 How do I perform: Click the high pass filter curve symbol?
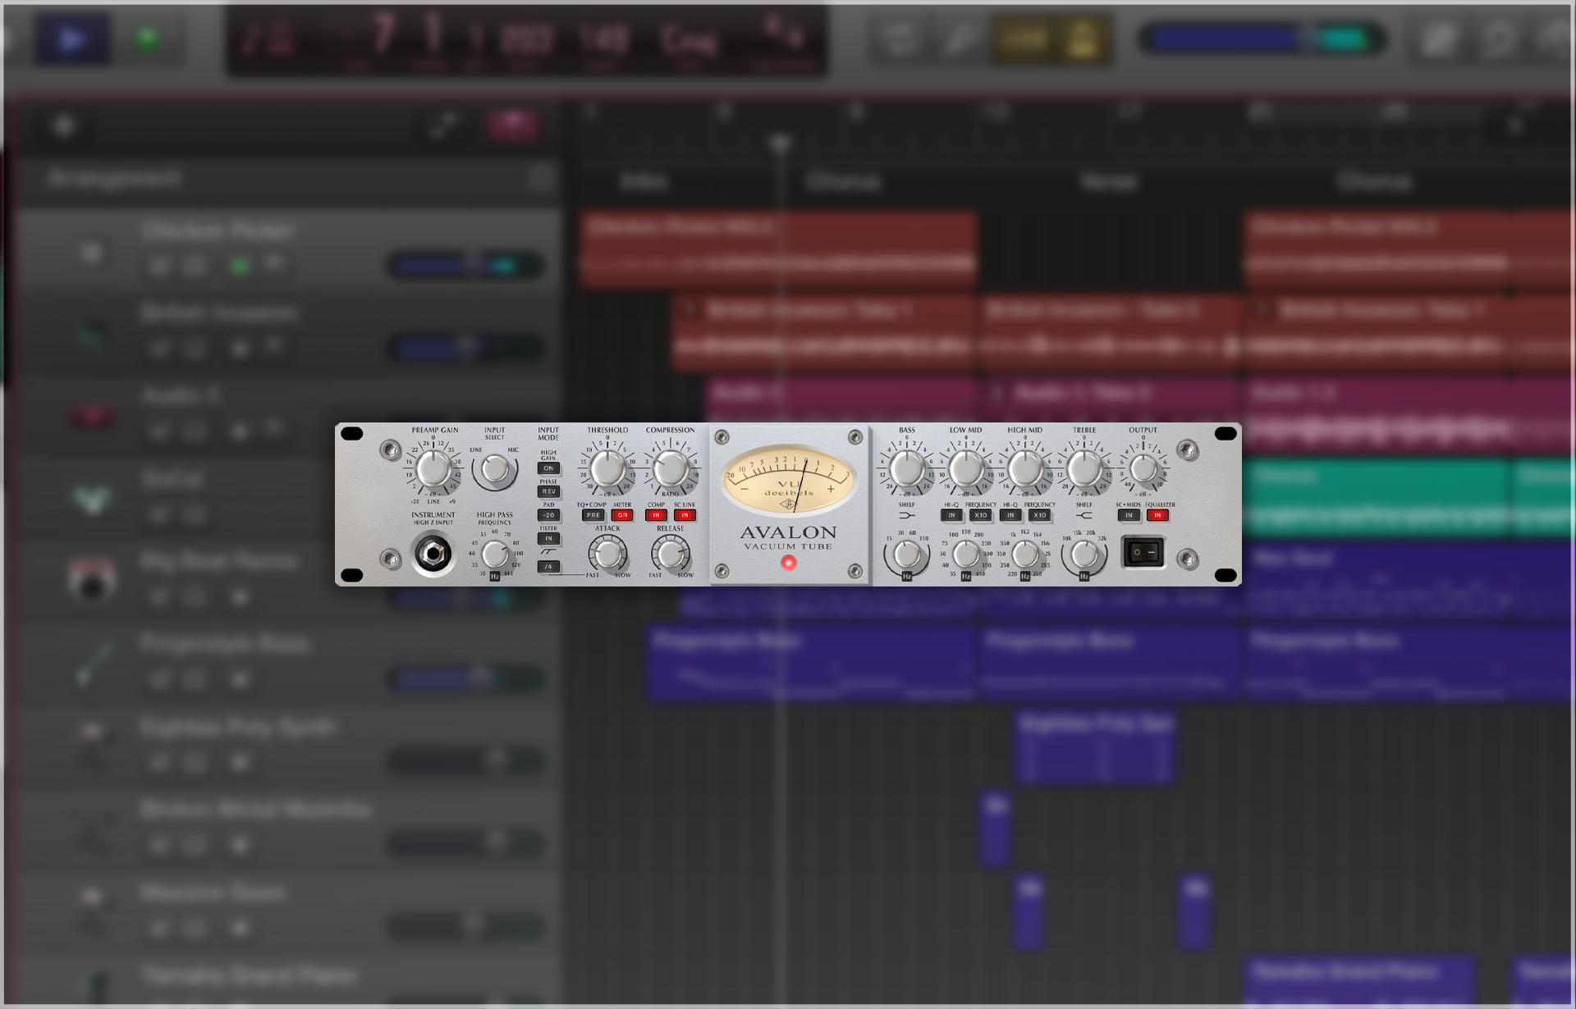click(x=548, y=552)
